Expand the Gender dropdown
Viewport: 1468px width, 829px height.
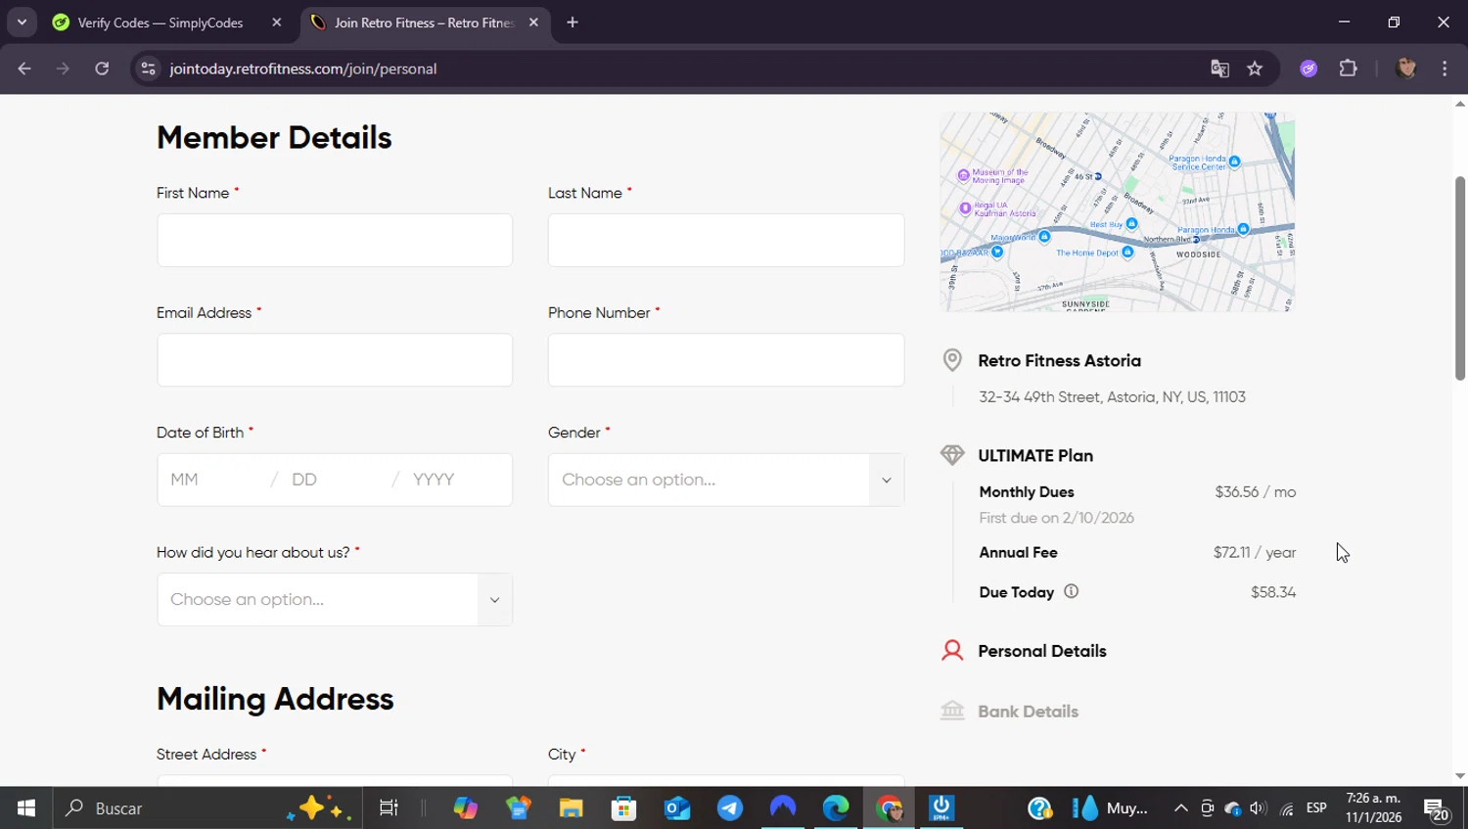click(726, 480)
